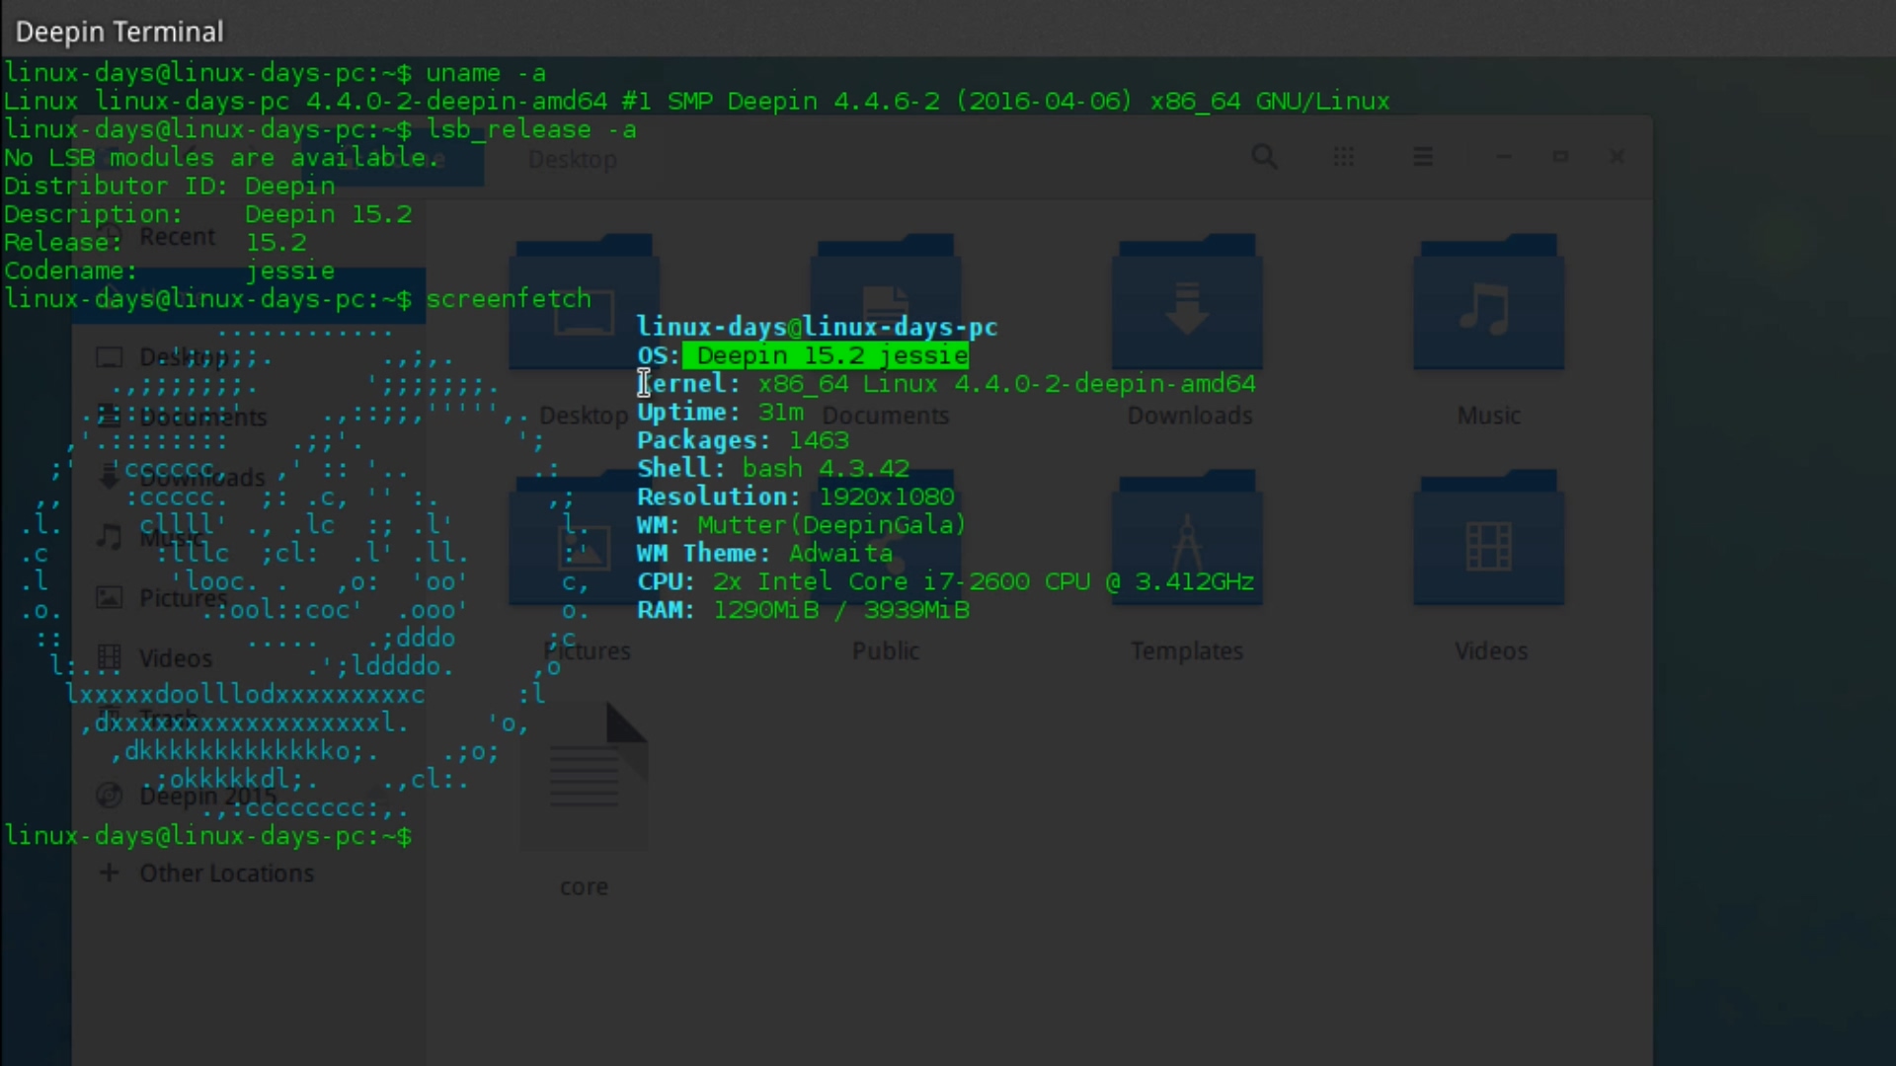This screenshot has height=1066, width=1896.
Task: Click the search icon in file manager
Action: 1264,157
